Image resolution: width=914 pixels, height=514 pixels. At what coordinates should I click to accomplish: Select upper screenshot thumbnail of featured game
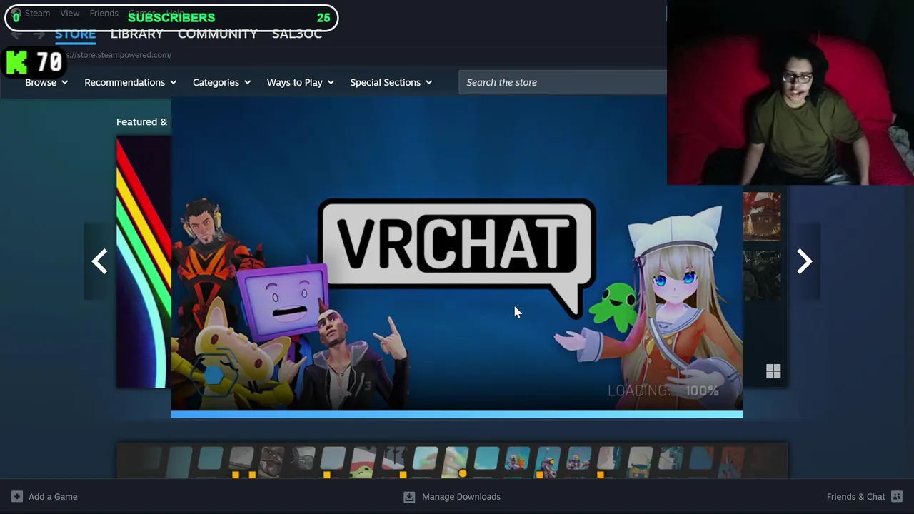click(x=762, y=216)
